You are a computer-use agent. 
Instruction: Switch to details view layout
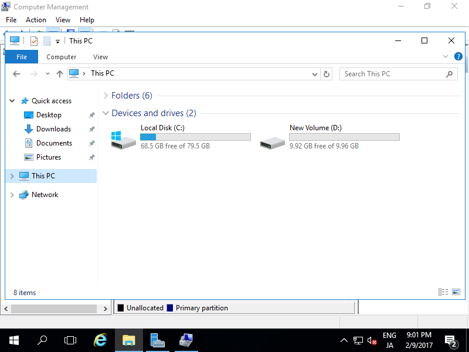443,292
